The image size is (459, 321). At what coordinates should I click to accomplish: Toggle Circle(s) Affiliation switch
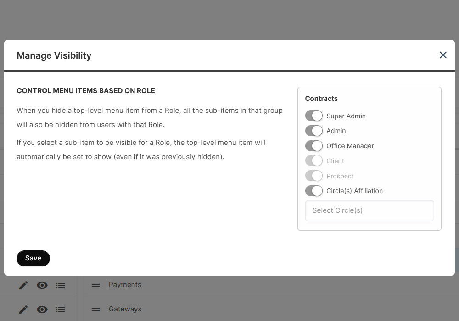coord(314,191)
